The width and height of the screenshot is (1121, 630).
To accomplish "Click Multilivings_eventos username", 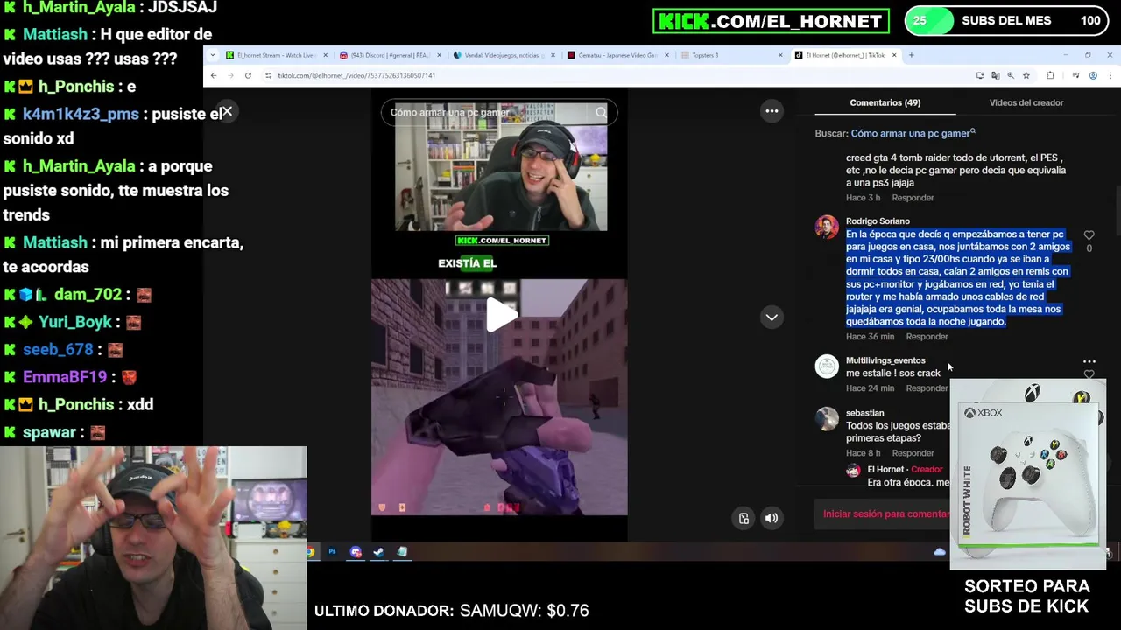I will click(885, 360).
